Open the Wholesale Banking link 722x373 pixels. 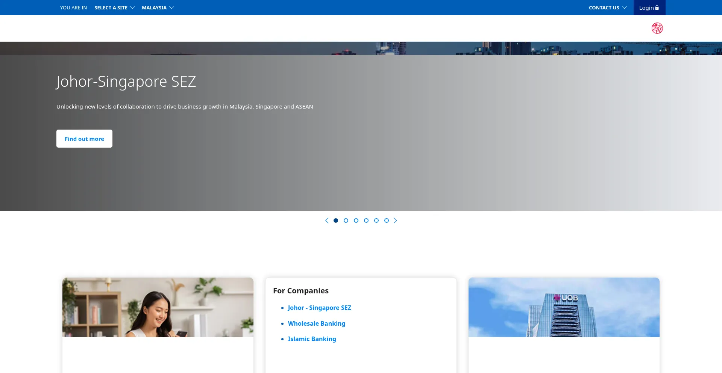click(x=317, y=323)
